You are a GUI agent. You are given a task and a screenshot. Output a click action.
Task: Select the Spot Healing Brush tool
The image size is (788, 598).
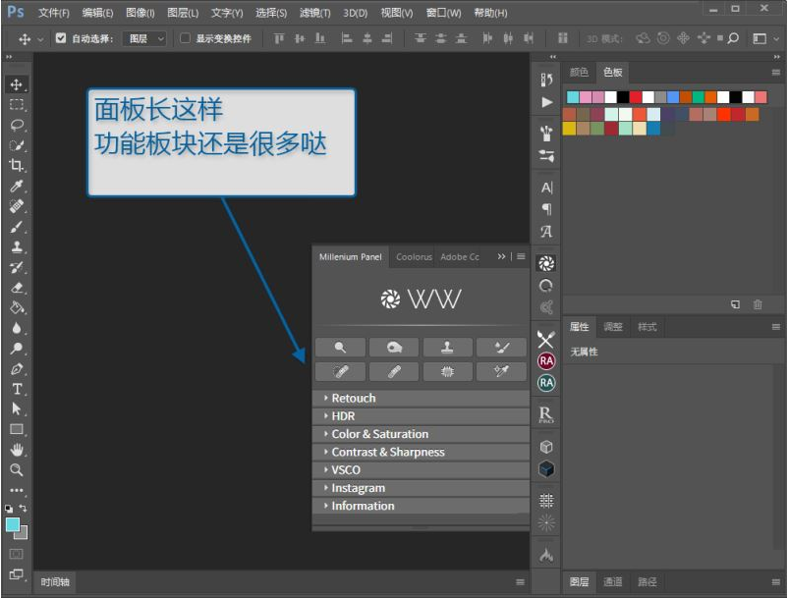point(17,206)
